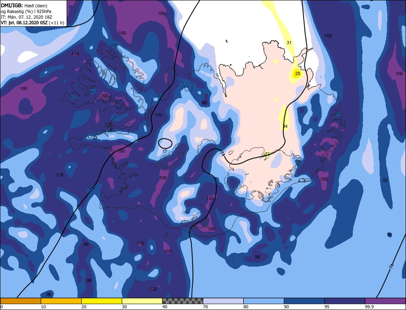Click the valid time "VT: Þri. 08.12.2020 05Z"
Viewport: 406px width, 310px height.
click(x=24, y=23)
